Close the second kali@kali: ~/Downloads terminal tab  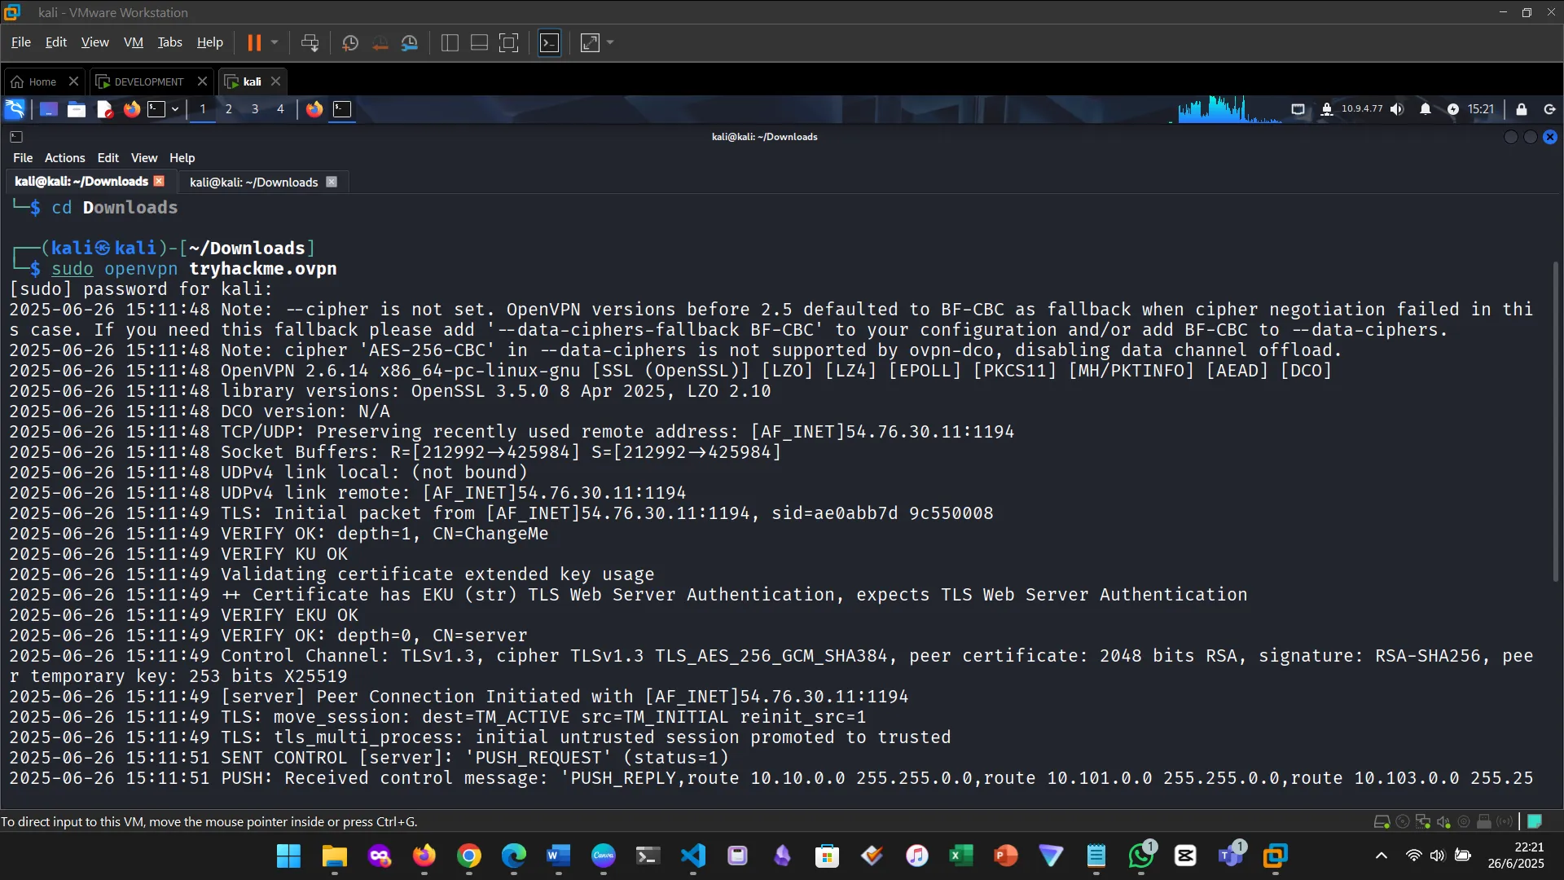point(331,182)
